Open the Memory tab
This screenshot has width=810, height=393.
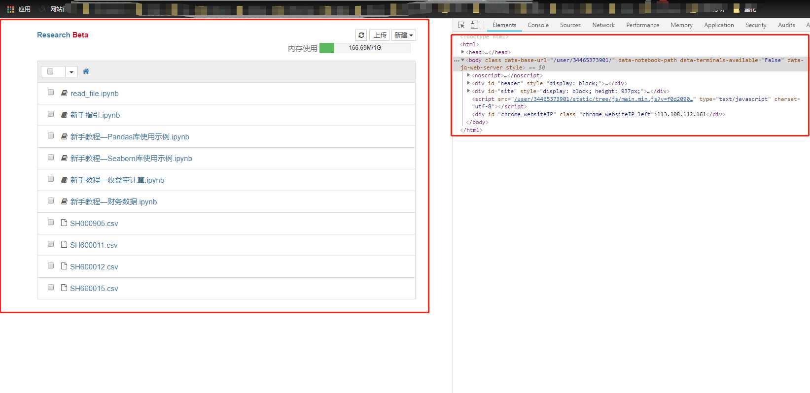click(681, 25)
